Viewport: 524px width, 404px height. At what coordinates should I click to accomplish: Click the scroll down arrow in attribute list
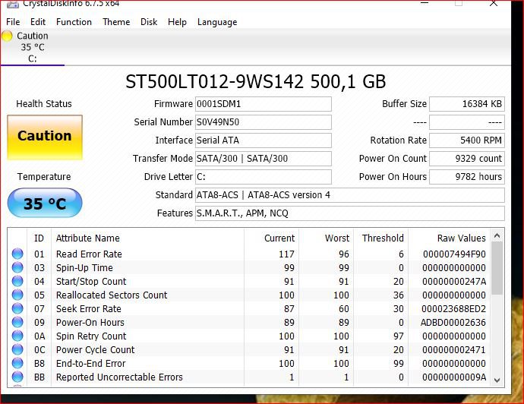click(497, 380)
